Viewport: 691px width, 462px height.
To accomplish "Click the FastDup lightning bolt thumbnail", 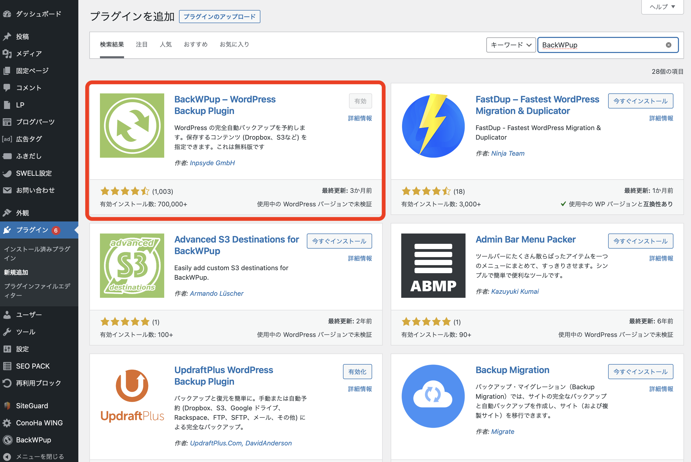I will pyautogui.click(x=433, y=126).
